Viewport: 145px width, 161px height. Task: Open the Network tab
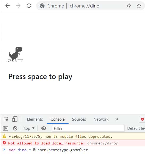point(101,119)
